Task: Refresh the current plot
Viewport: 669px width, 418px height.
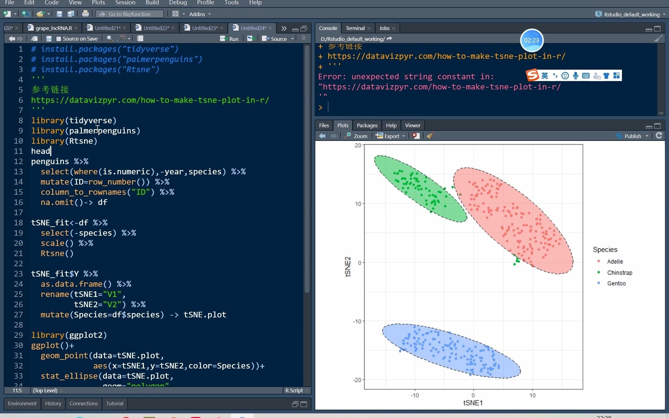Action: 659,136
